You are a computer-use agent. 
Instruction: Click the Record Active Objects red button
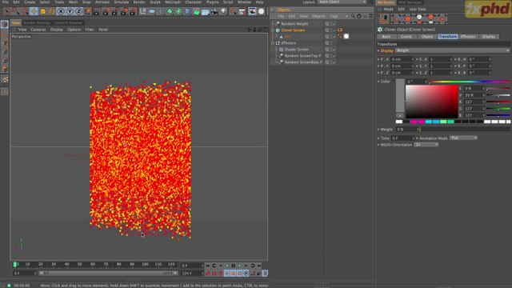(x=208, y=274)
